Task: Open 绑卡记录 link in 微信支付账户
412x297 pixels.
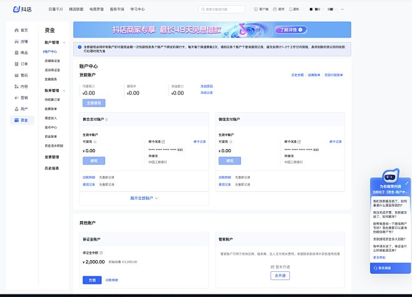Action: click(336, 142)
